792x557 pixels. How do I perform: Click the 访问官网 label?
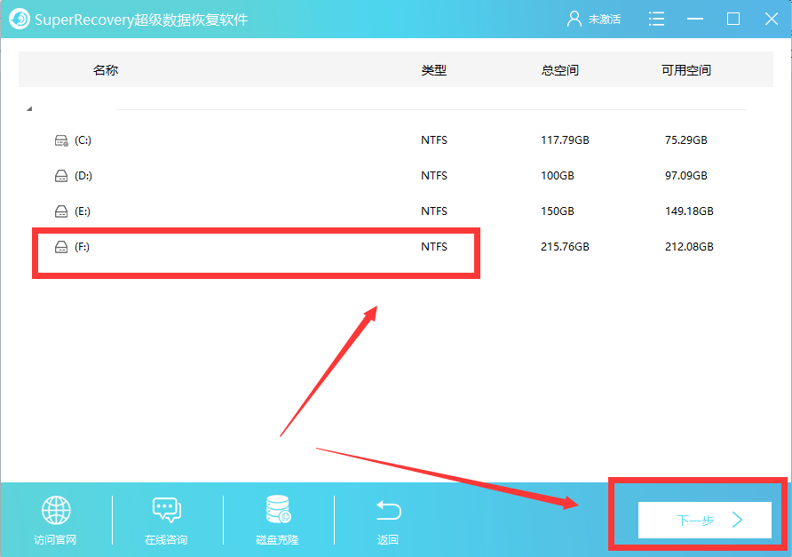point(55,540)
